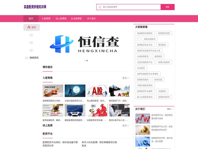This screenshot has height=149, width=198.
Task: Open 股票配资平台公司 article
Action: point(162,128)
